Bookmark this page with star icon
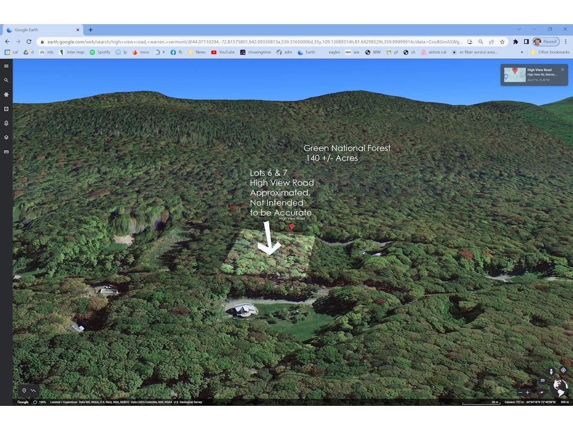 tap(502, 42)
